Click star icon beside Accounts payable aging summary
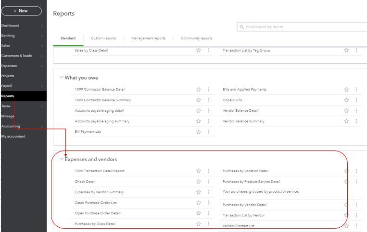Viewport: 367px width, 232px height. 198,121
